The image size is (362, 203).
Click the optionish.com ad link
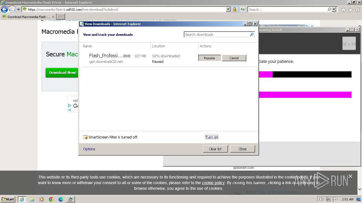[x=244, y=168]
